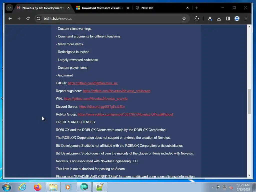Show hidden system tray icons

point(212,187)
